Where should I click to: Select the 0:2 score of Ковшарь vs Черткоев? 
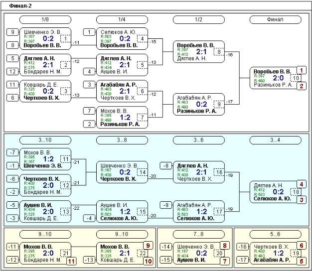coord(48,91)
